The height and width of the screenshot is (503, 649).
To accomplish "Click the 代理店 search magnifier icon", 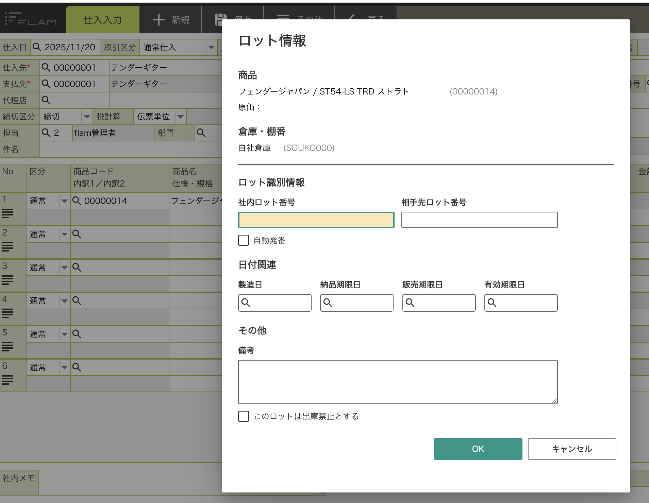I will [x=46, y=100].
